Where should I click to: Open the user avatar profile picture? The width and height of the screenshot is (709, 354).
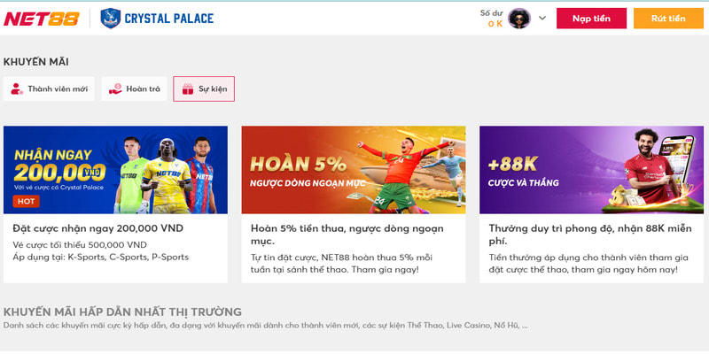point(519,19)
